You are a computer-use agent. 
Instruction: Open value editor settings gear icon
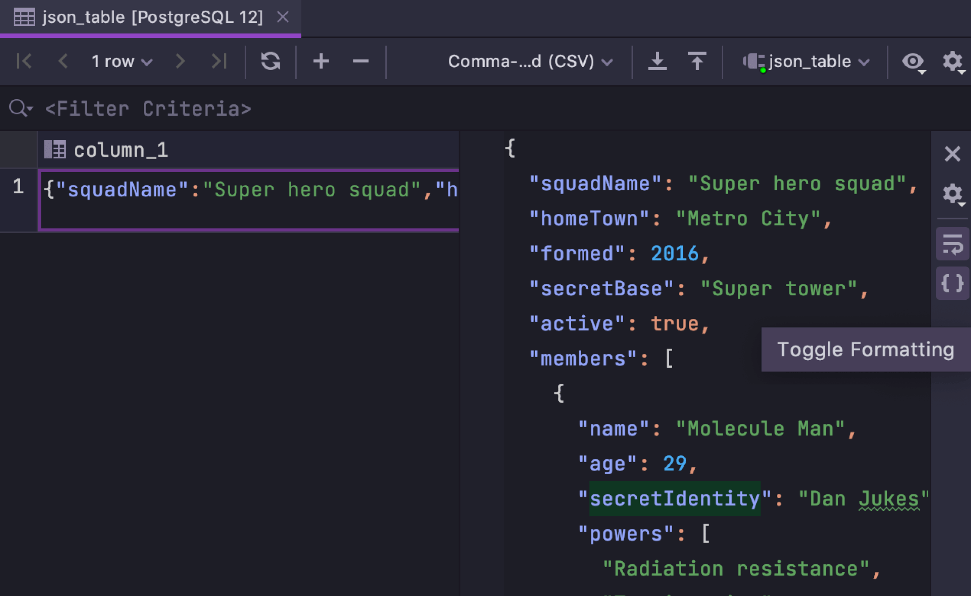coord(952,194)
